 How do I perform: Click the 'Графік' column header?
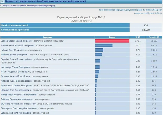point(113,37)
